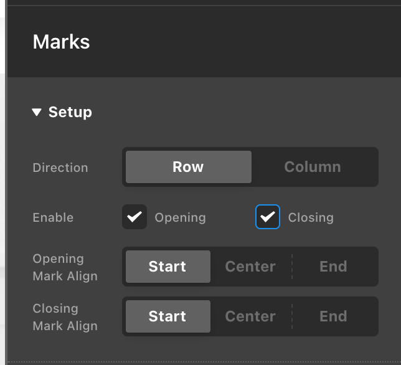Set Direction to Column
This screenshot has width=401, height=365.
tap(313, 167)
